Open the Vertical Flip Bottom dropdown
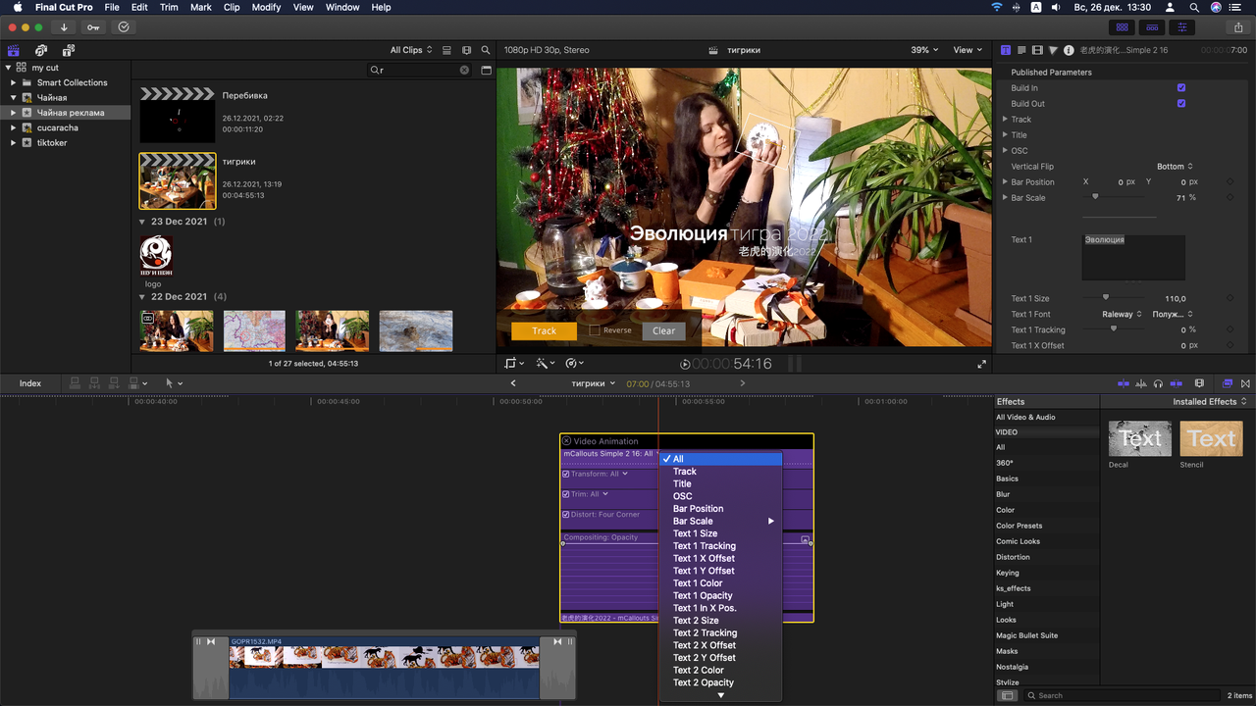 [1175, 167]
